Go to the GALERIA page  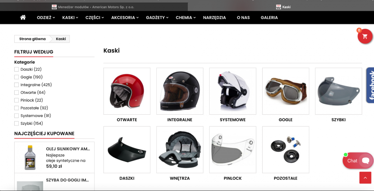[x=269, y=18]
